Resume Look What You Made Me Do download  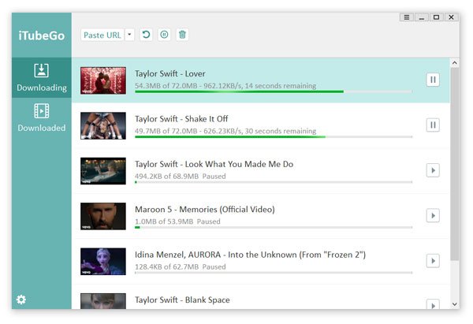coord(433,170)
